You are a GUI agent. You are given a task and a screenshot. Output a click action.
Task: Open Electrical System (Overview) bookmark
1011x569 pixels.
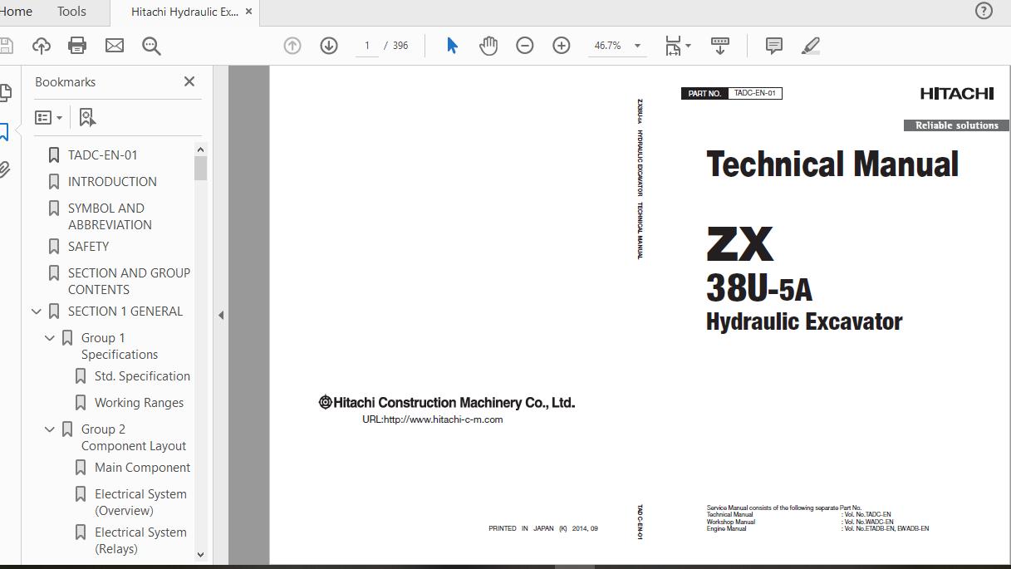click(140, 503)
